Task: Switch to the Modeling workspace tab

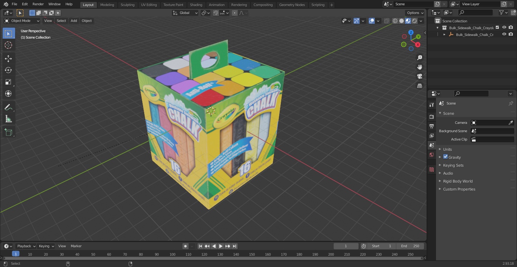Action: pyautogui.click(x=107, y=5)
